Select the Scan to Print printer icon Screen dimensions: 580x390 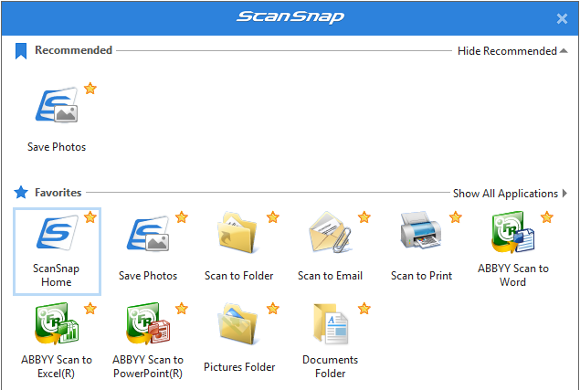(421, 230)
